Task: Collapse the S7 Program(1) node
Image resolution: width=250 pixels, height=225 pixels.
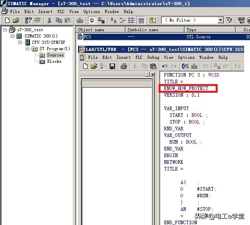Action: [x=27, y=49]
